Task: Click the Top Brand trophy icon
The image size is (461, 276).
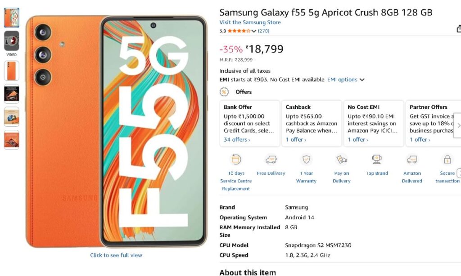Action: 376,160
